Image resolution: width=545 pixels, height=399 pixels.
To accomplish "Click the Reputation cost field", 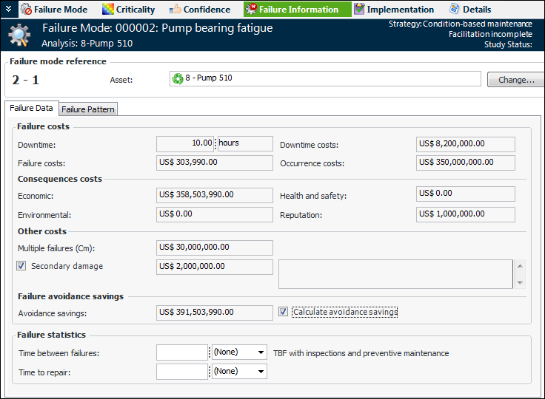I will click(x=466, y=214).
